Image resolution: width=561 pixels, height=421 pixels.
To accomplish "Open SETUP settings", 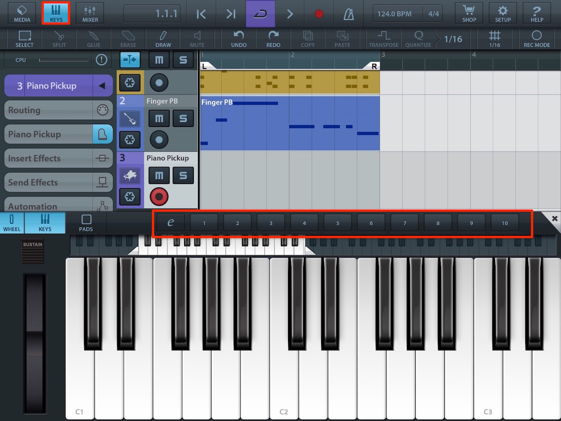I will pyautogui.click(x=503, y=13).
